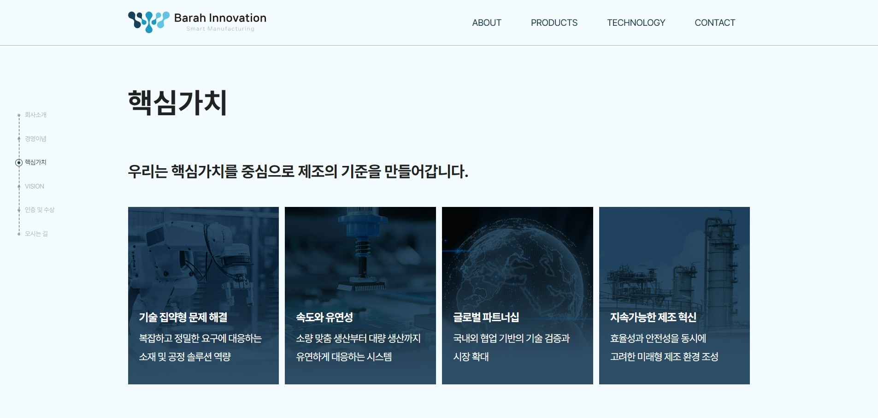Select the 회사소개 navigation dot marker
878x418 pixels.
18,114
